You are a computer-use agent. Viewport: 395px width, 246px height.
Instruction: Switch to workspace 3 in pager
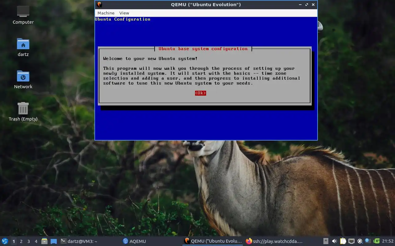pos(28,241)
